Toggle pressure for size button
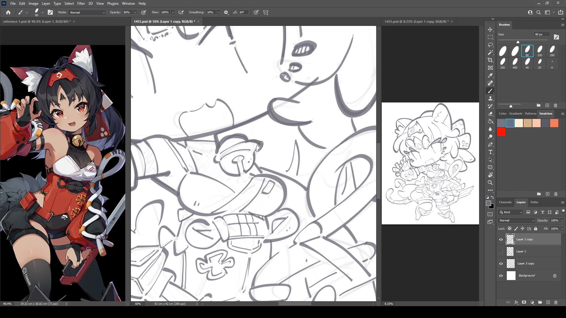Viewport: 566px width, 318px height. click(256, 12)
